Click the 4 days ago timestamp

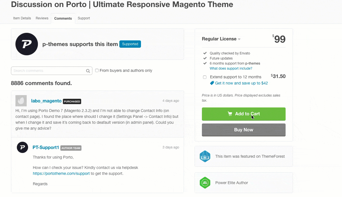(171, 101)
